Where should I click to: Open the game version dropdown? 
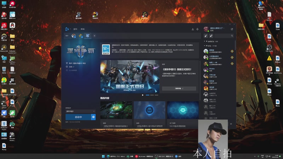[x=81, y=111]
